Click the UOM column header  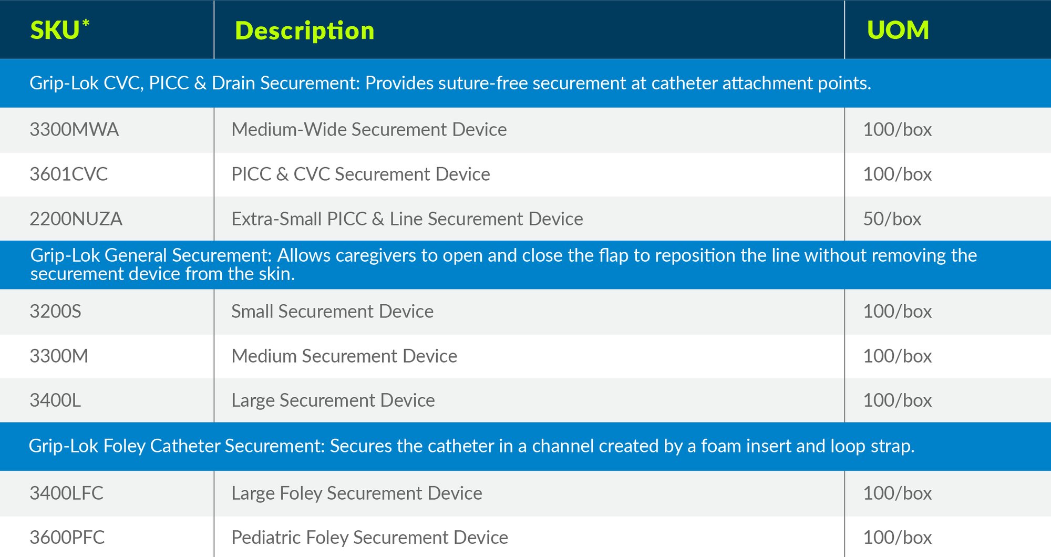pos(898,30)
